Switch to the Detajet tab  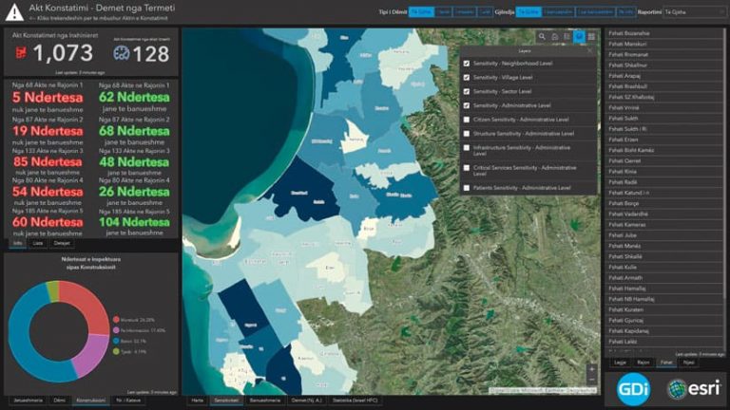click(x=62, y=243)
